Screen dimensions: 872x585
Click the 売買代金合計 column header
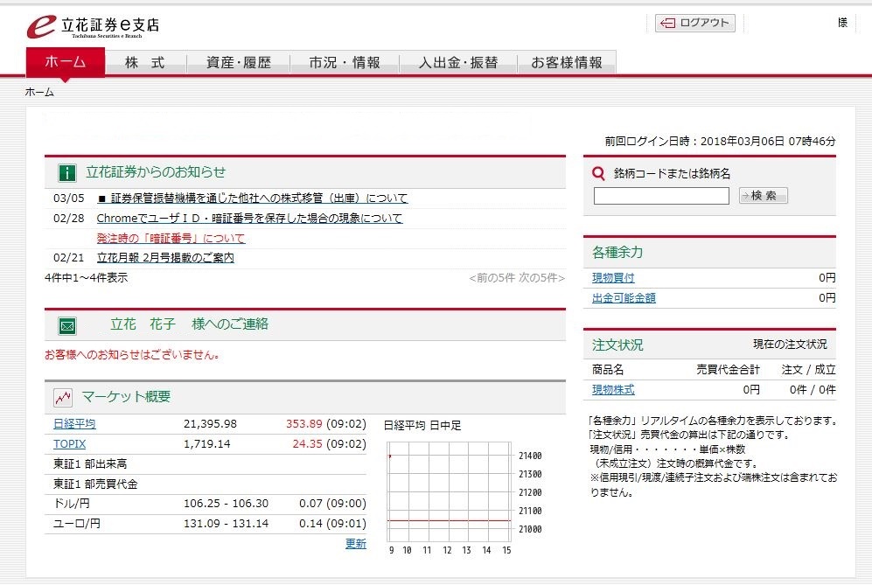tap(728, 369)
